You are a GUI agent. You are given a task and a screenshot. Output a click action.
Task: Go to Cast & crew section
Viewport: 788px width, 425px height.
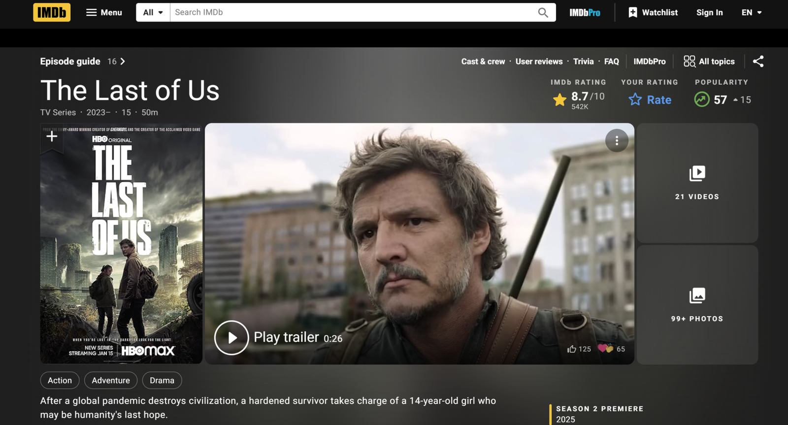pyautogui.click(x=483, y=62)
